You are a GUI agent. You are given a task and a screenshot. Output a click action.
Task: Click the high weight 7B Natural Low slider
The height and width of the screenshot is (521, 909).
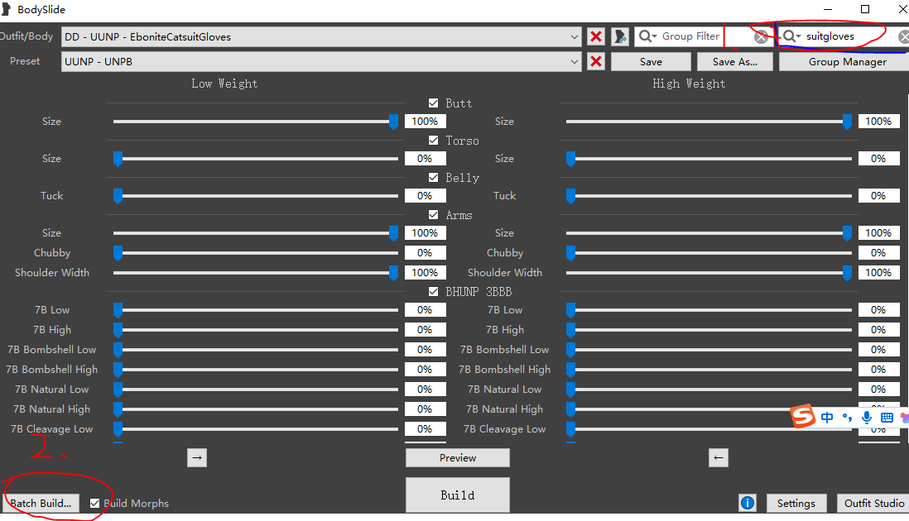(x=709, y=389)
